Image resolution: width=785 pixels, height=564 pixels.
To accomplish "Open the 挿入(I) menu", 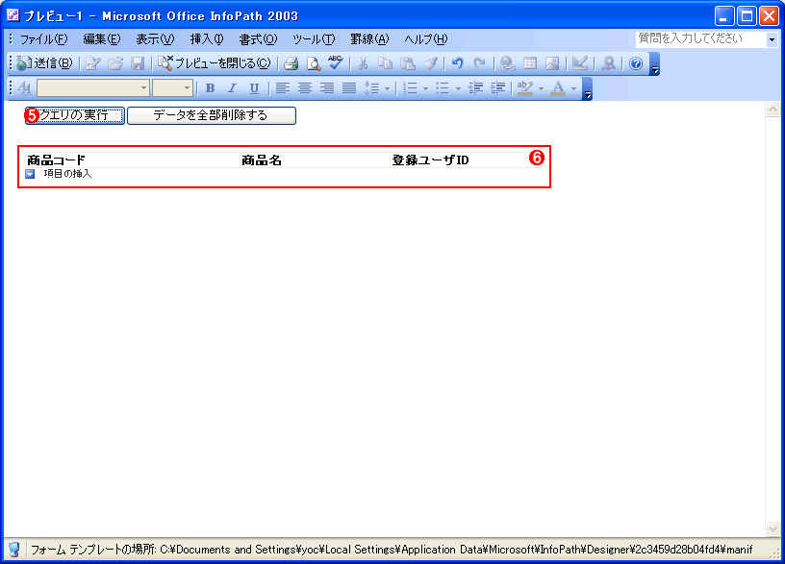I will point(207,39).
